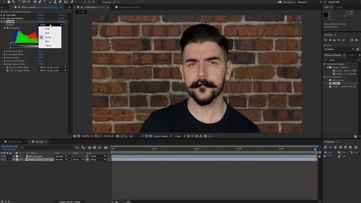Expand Green Gamma property
The width and height of the screenshot is (361, 203).
click(5, 58)
